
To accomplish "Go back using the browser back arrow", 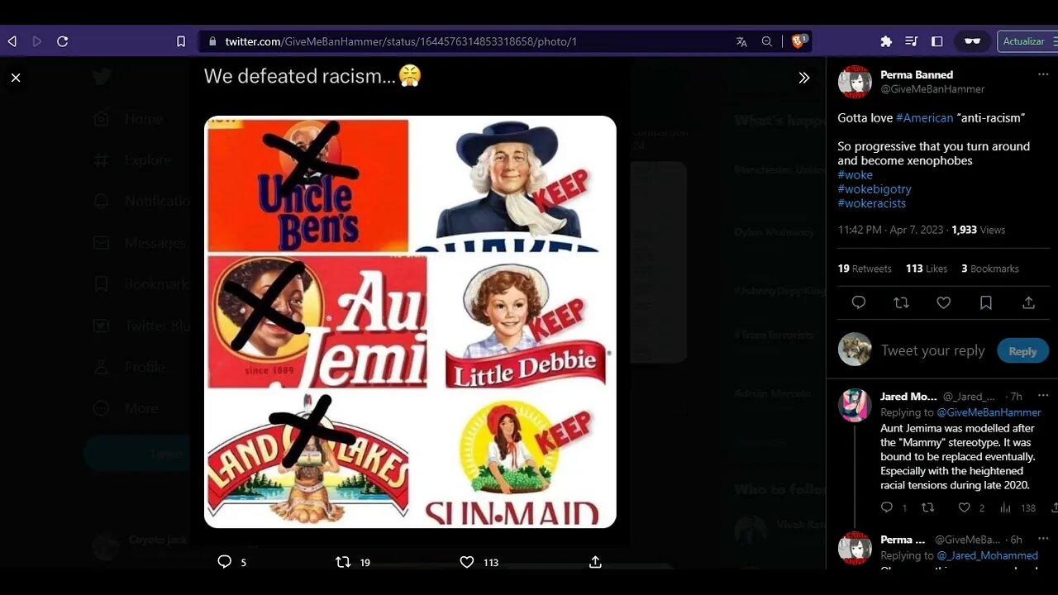I will pos(12,41).
